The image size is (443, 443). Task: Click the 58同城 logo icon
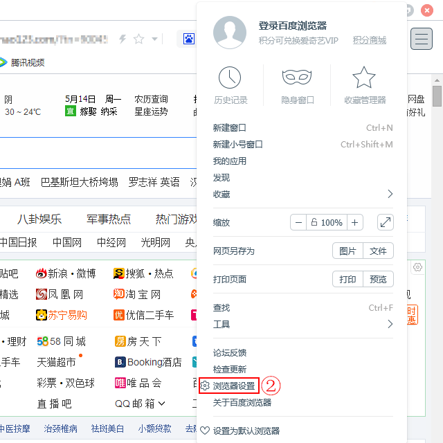tap(43, 341)
